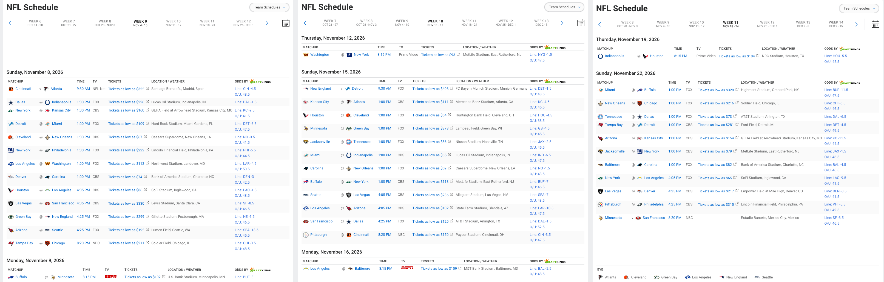Viewport: 884px width, 282px height.
Task: Show later weeks using the arrow after WEEK 12 in the Week 9 schedule
Action: [267, 23]
